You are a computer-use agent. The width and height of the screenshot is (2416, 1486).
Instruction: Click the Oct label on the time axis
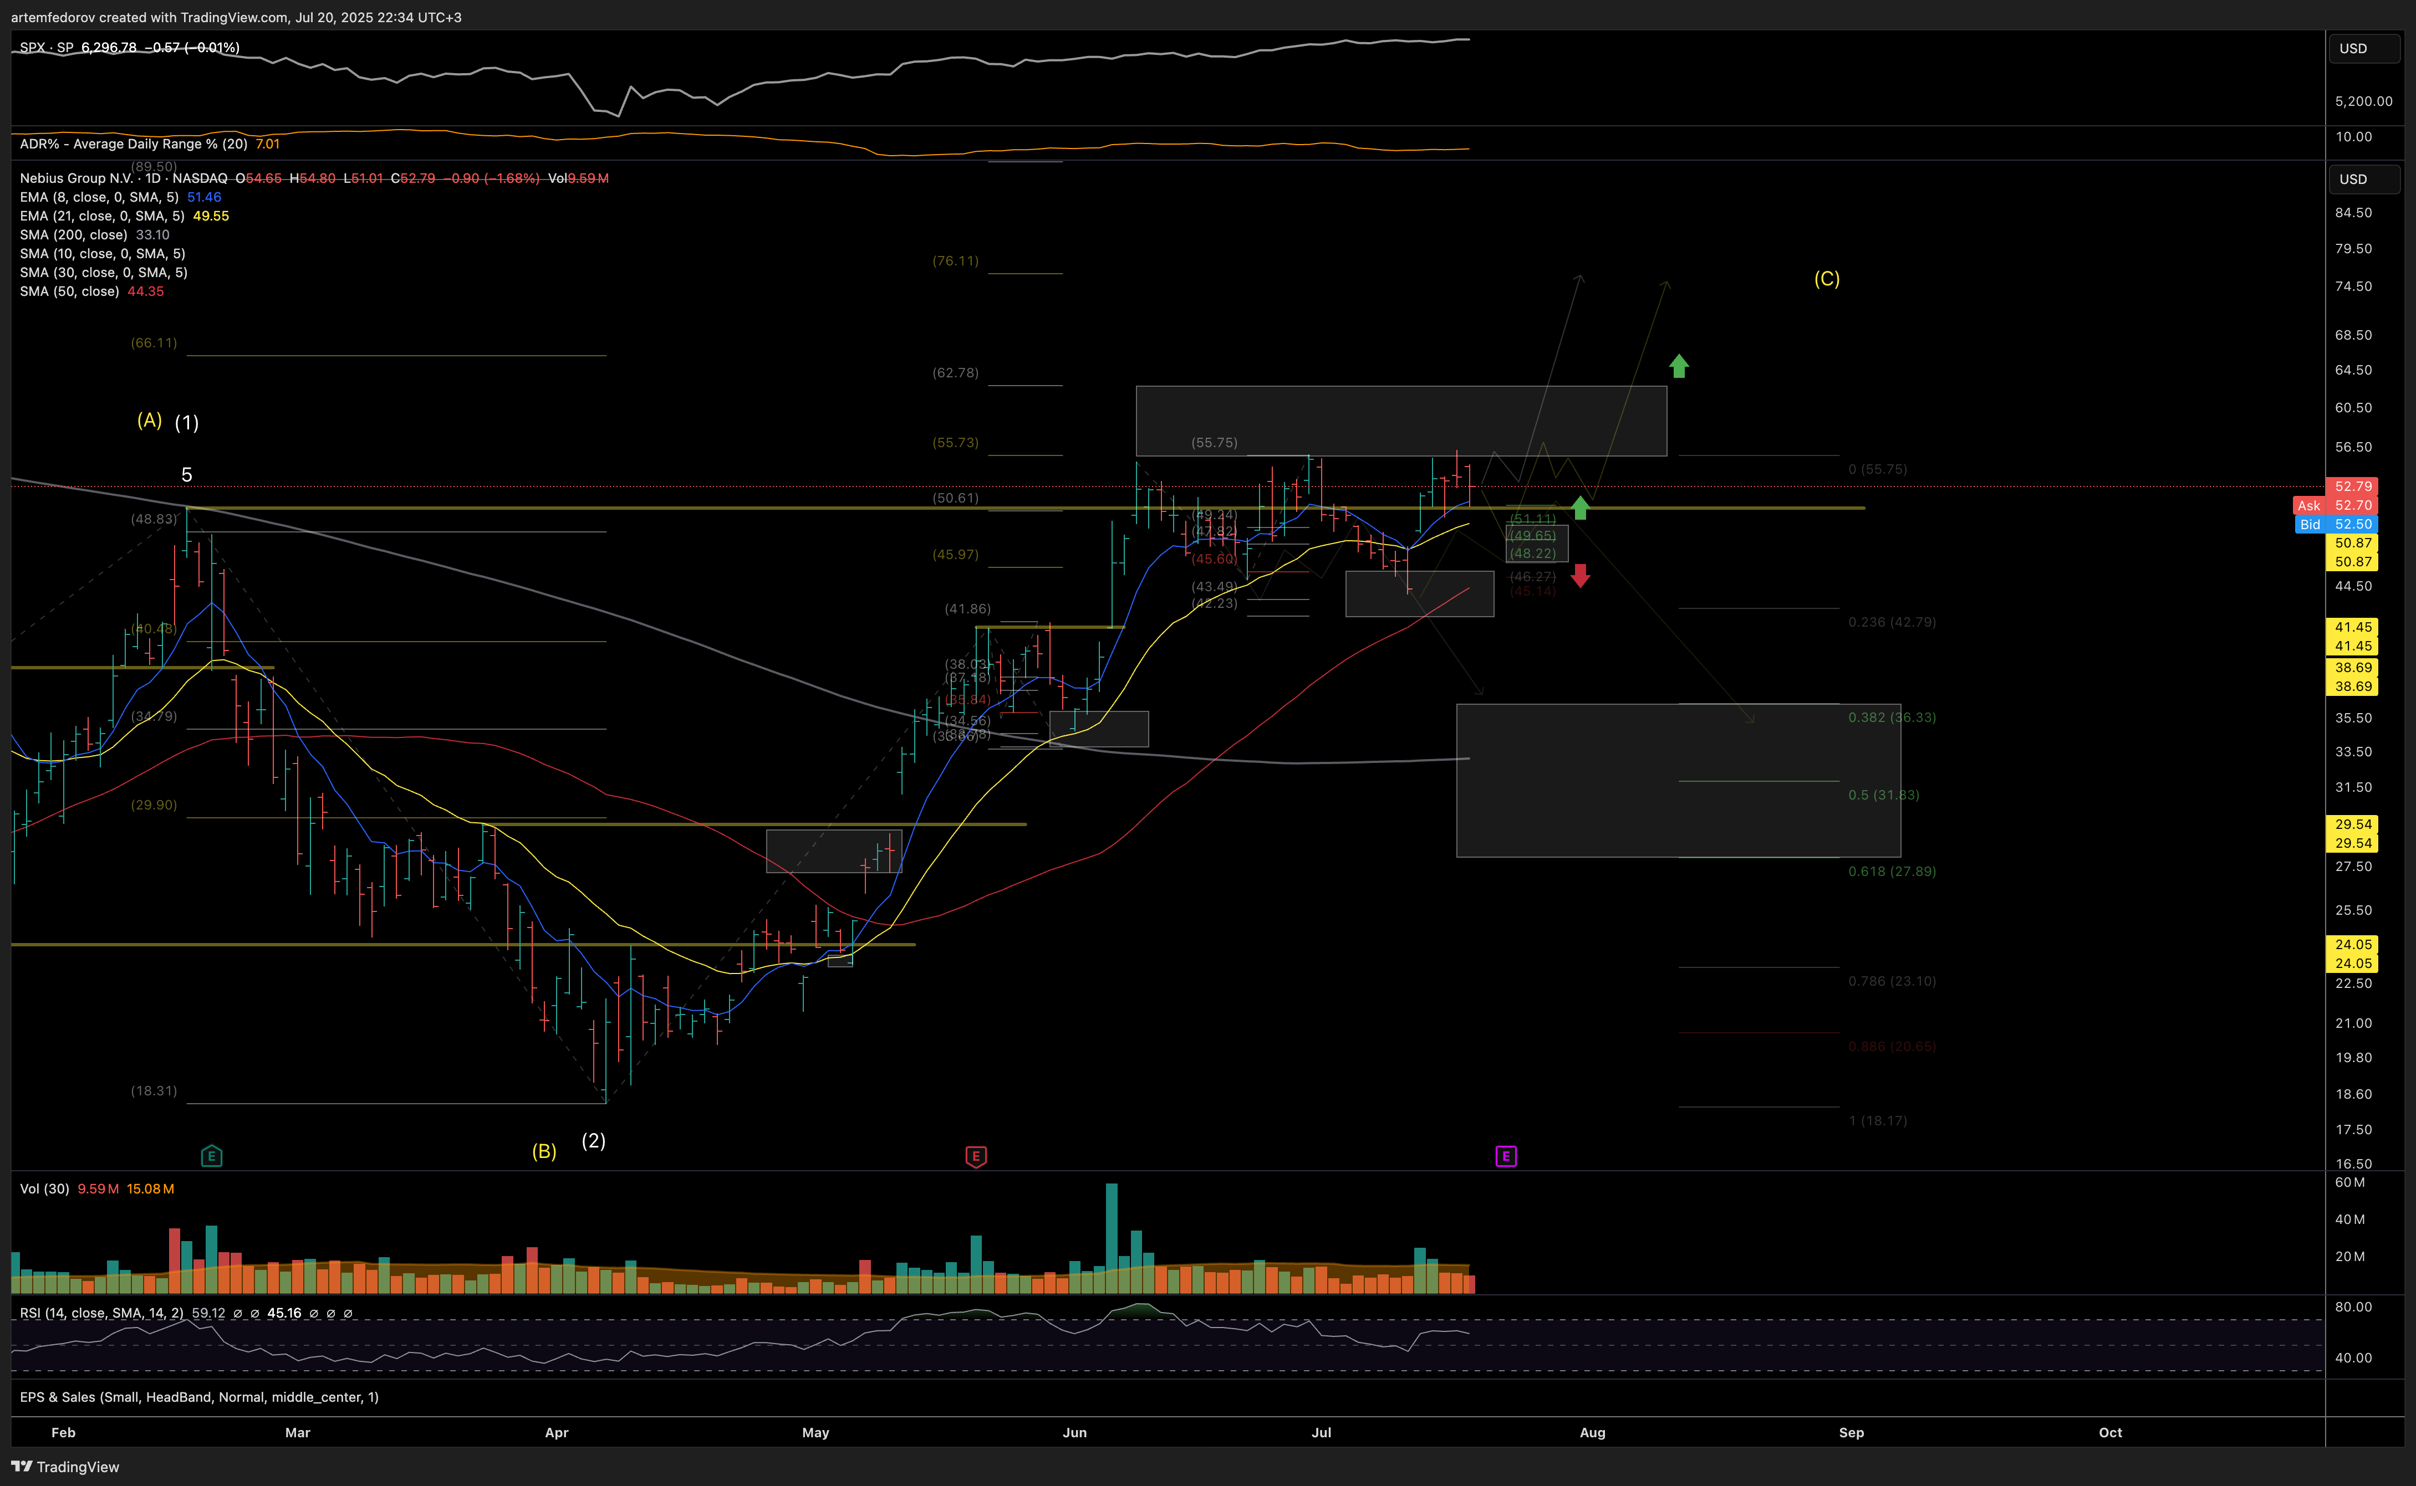click(2110, 1432)
